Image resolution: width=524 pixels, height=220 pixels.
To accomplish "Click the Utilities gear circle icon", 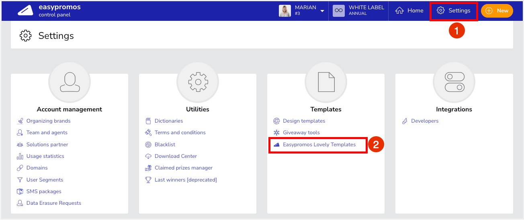I will point(197,82).
